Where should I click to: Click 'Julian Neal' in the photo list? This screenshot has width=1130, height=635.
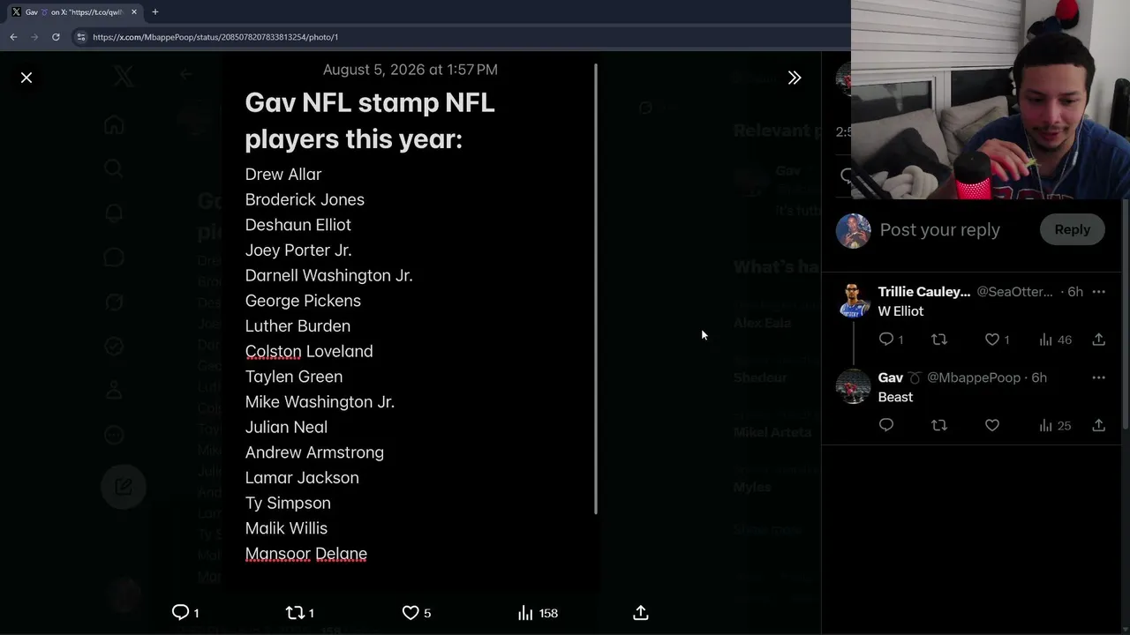point(286,427)
